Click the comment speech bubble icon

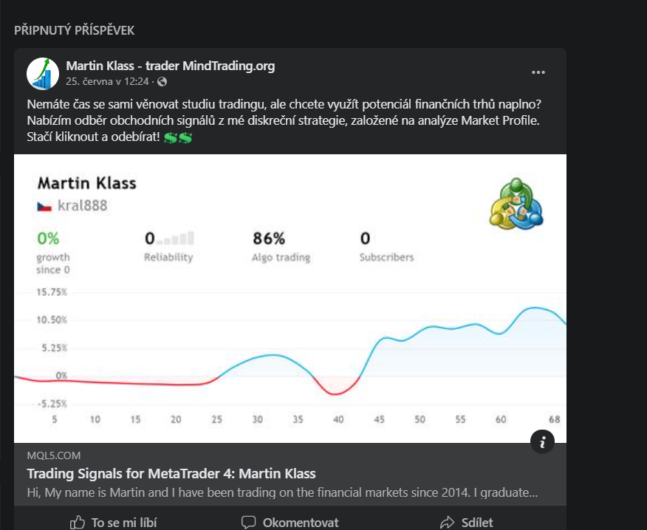tap(248, 522)
